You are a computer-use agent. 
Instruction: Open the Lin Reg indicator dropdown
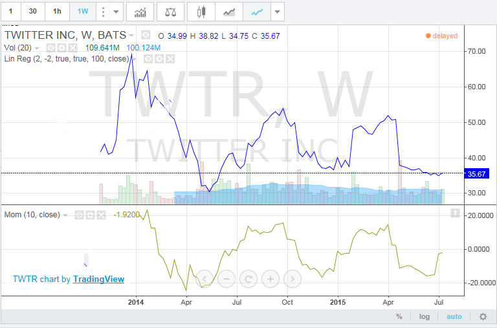point(134,60)
